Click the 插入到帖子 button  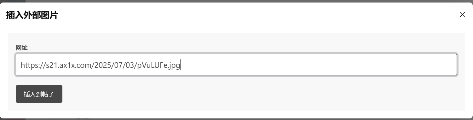39,94
